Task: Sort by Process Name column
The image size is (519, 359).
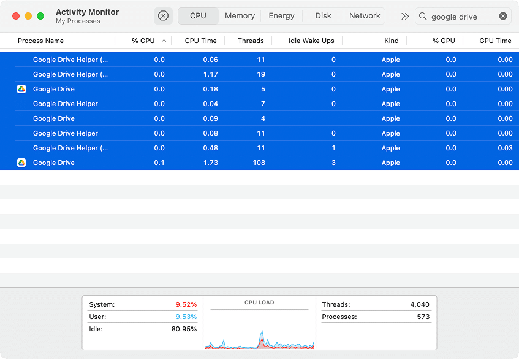Action: tap(40, 41)
